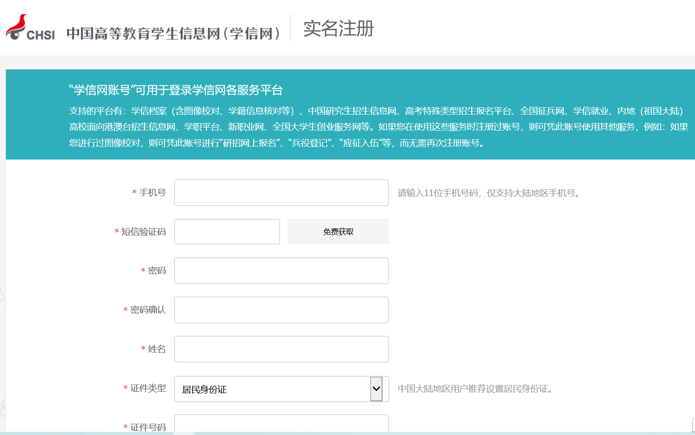Click the 手机号 field label

point(152,193)
